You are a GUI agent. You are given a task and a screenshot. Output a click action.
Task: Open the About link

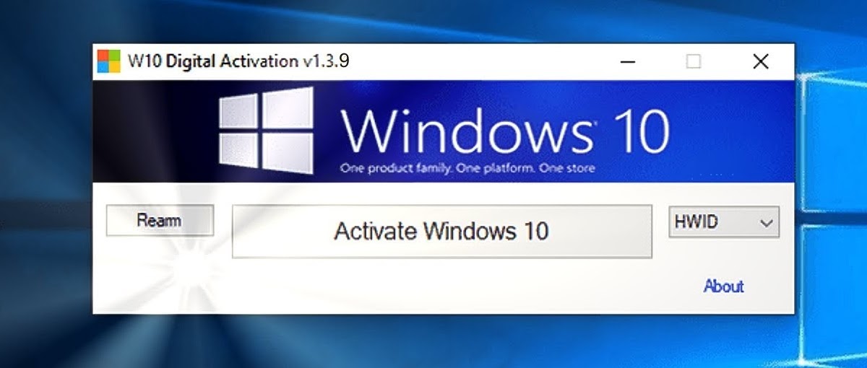click(x=723, y=286)
